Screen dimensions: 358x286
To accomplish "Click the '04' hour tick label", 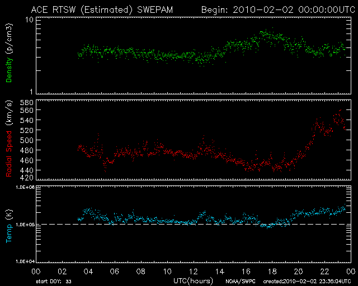I will click(88, 271).
